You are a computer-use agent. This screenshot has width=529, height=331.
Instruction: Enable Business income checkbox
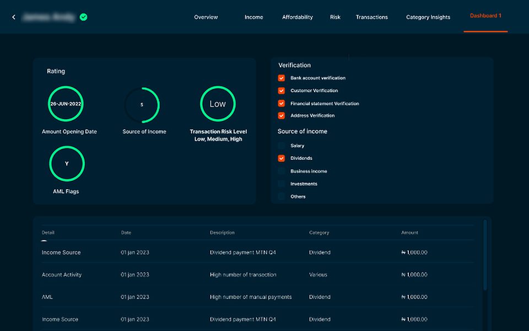[x=282, y=171]
